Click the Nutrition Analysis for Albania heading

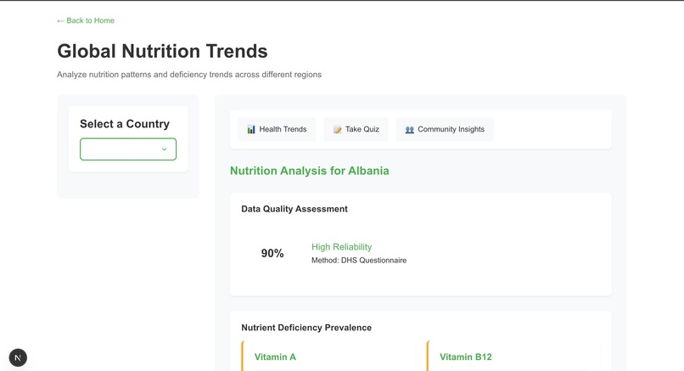click(310, 171)
